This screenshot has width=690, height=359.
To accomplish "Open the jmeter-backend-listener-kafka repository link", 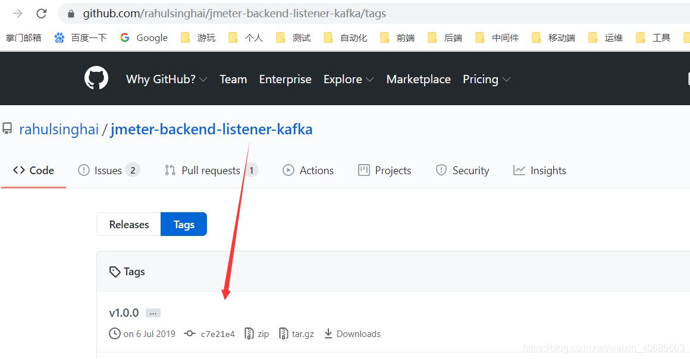I will pos(211,129).
